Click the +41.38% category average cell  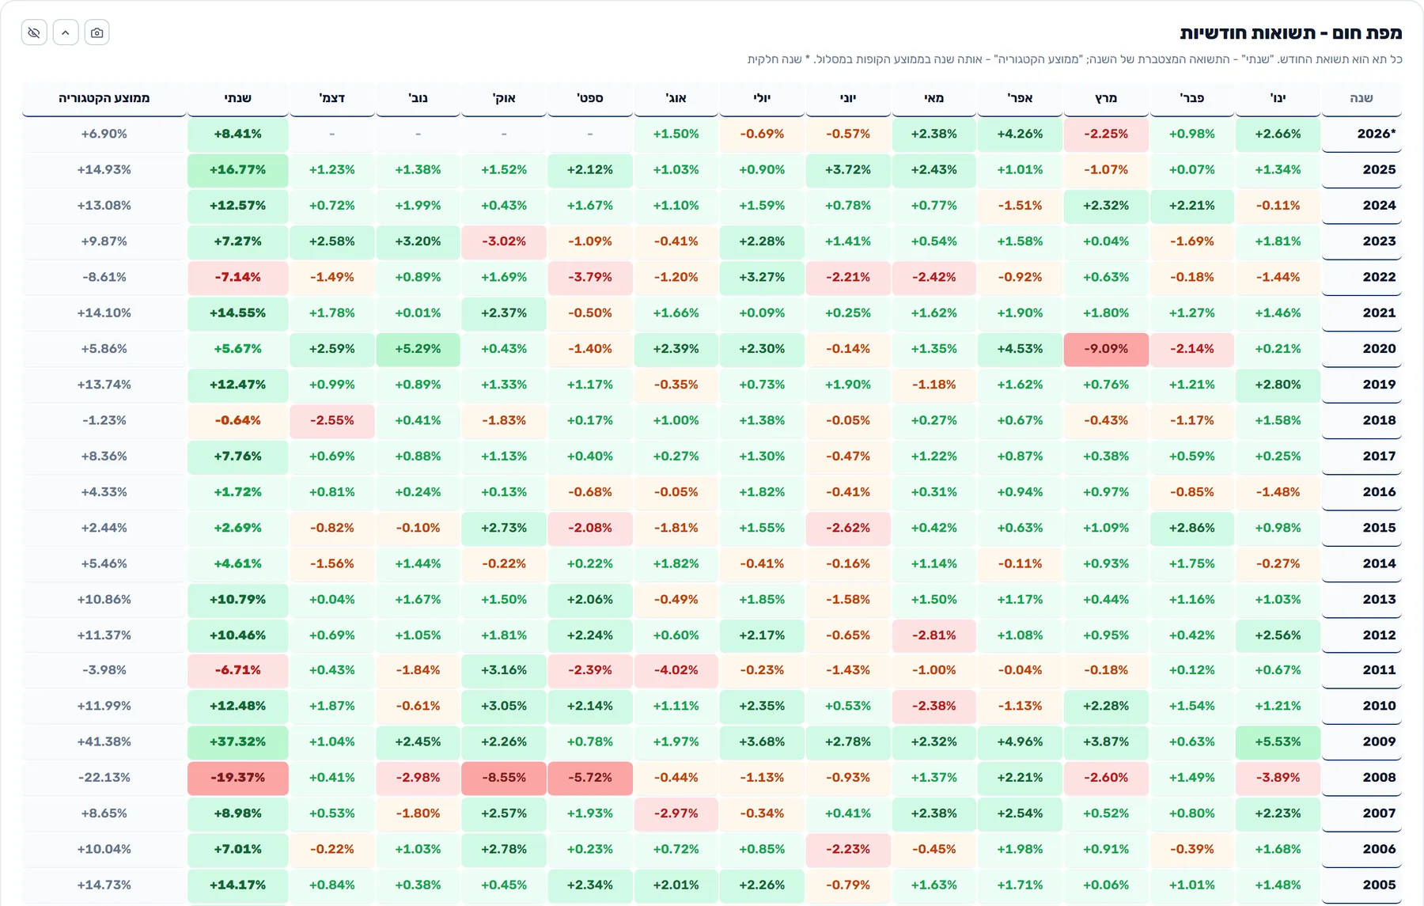tap(104, 742)
